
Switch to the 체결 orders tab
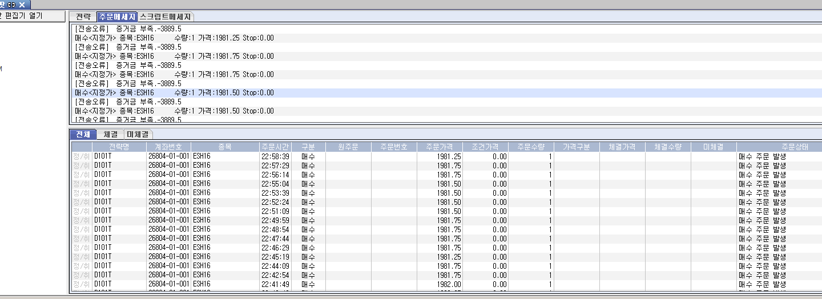pyautogui.click(x=111, y=135)
